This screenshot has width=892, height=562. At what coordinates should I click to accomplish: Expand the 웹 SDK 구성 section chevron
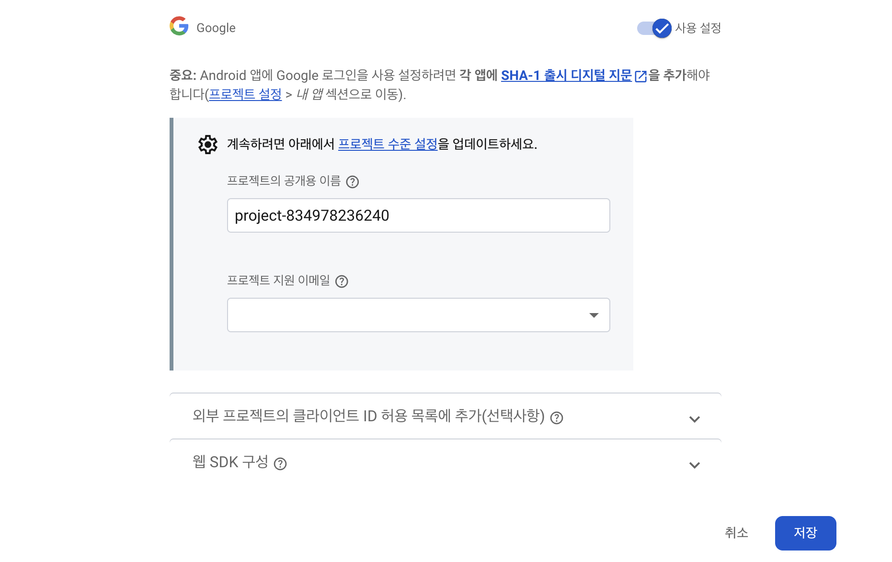(695, 465)
